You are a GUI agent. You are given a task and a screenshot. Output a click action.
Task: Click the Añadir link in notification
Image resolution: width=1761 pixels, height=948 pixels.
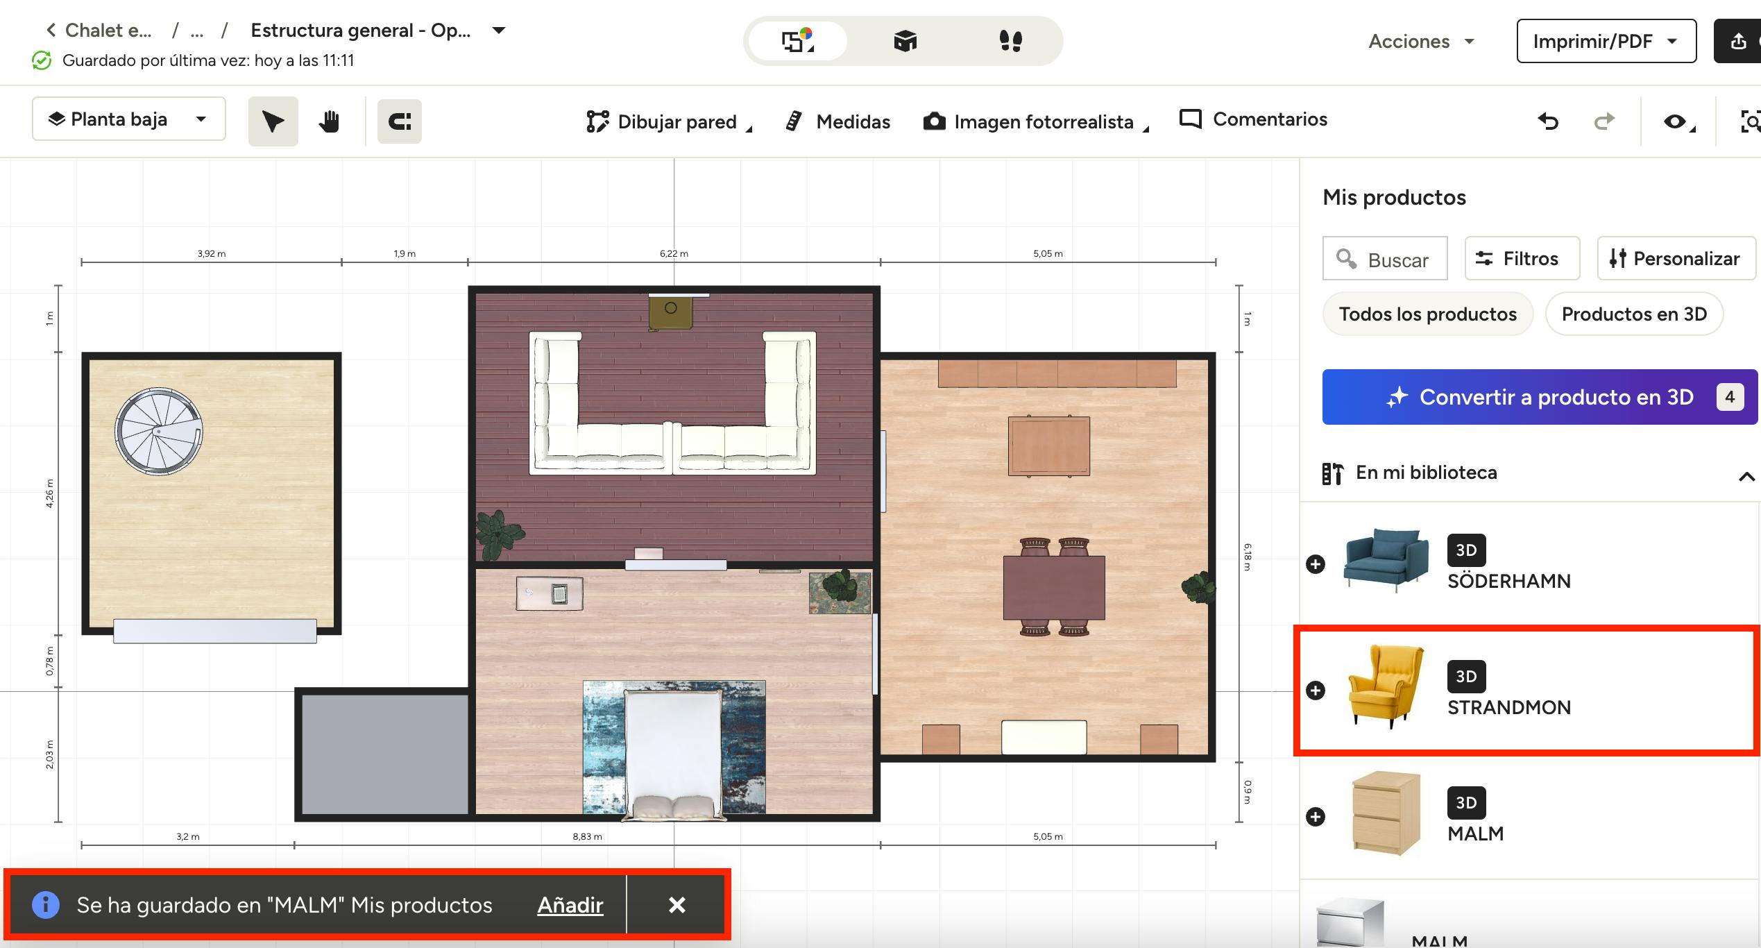pos(570,905)
